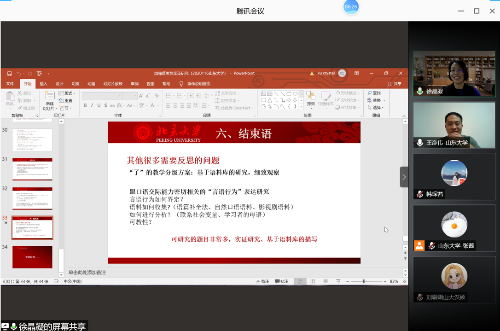Click the zoom slider in status bar
Image resolution: width=500 pixels, height=331 pixels.
363,281
